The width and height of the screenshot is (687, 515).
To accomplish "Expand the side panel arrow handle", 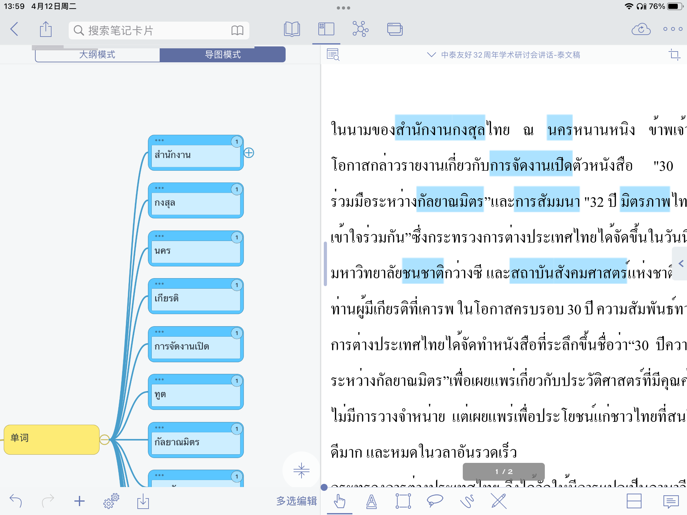I will pos(681,264).
